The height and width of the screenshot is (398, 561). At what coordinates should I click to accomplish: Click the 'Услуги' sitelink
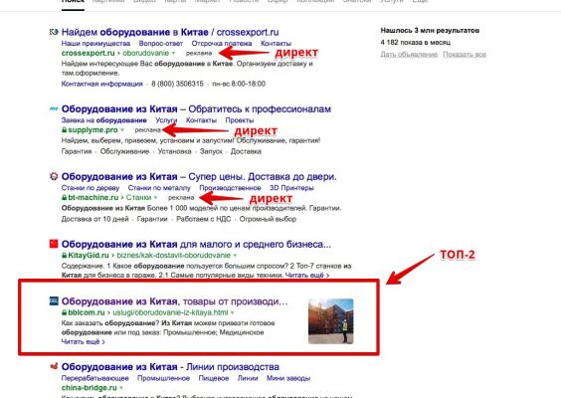tap(166, 120)
